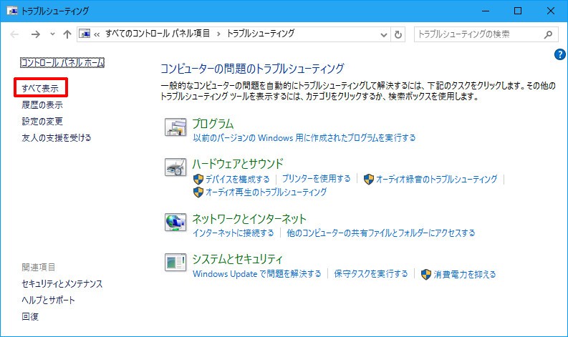Click the システムとセキュリティ category icon
The image size is (568, 337).
click(x=175, y=263)
